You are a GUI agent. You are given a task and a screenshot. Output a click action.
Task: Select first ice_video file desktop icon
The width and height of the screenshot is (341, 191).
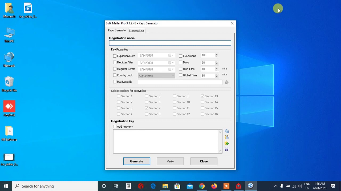click(28, 11)
